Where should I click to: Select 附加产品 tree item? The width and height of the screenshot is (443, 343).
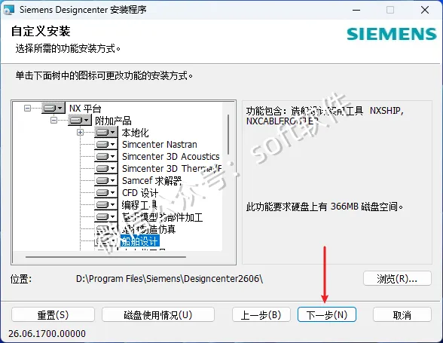[x=113, y=121]
